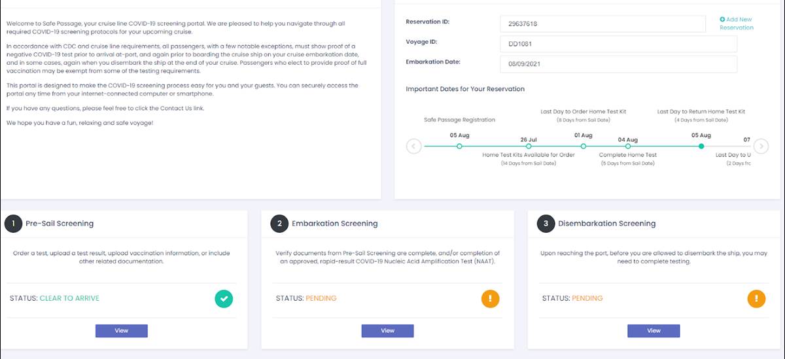Click the 26 Jul Home Test Kits marker
785x359 pixels.
point(529,146)
